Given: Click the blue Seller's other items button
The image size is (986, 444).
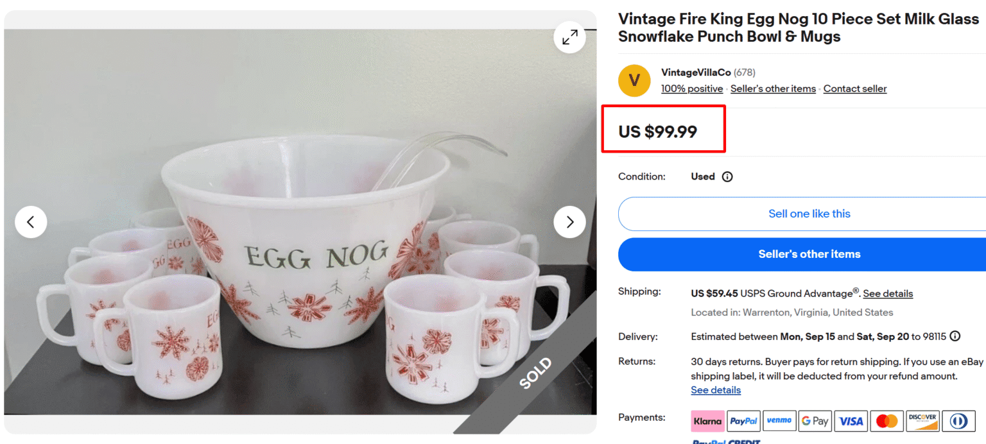Looking at the screenshot, I should tap(809, 254).
